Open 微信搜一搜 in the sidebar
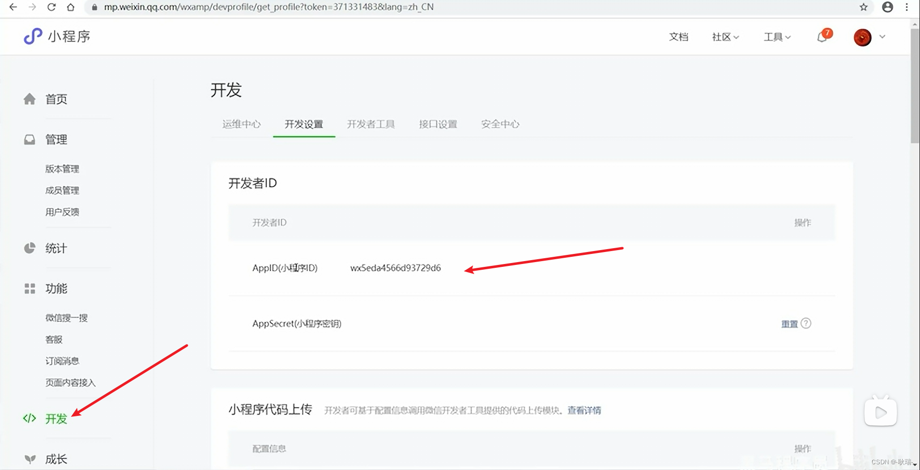 (67, 318)
